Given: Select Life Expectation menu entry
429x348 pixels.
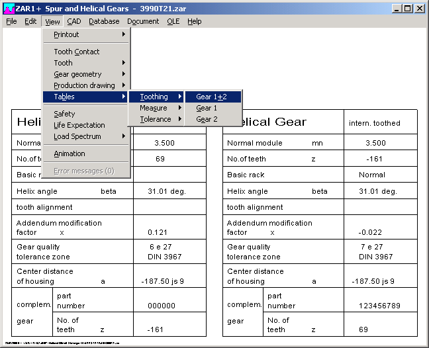Looking at the screenshot, I should (x=79, y=125).
